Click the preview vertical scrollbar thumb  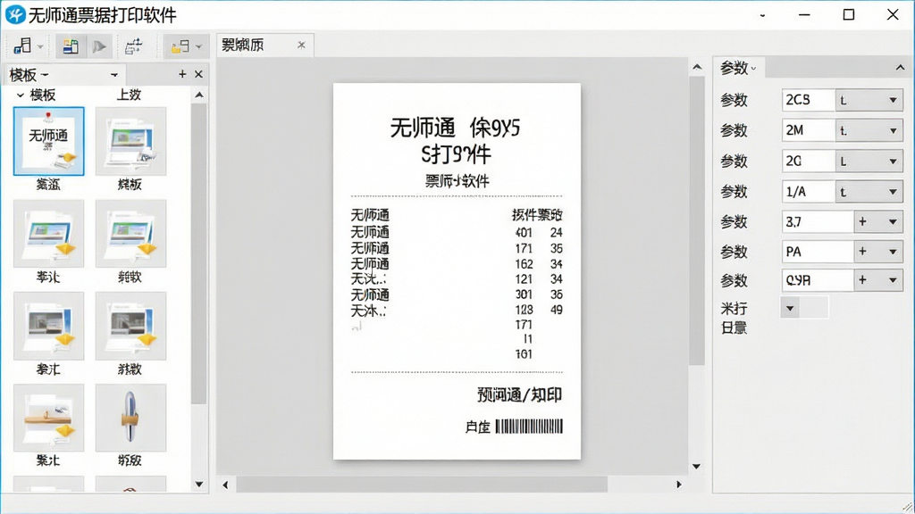[697, 220]
